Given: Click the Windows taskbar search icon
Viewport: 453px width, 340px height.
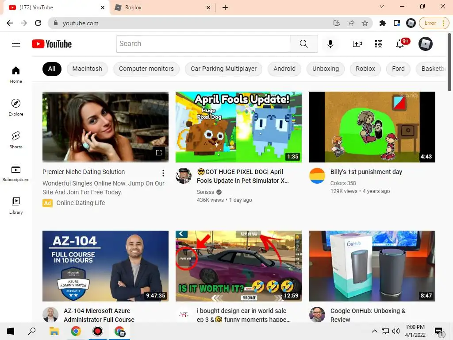Looking at the screenshot, I should (x=32, y=331).
